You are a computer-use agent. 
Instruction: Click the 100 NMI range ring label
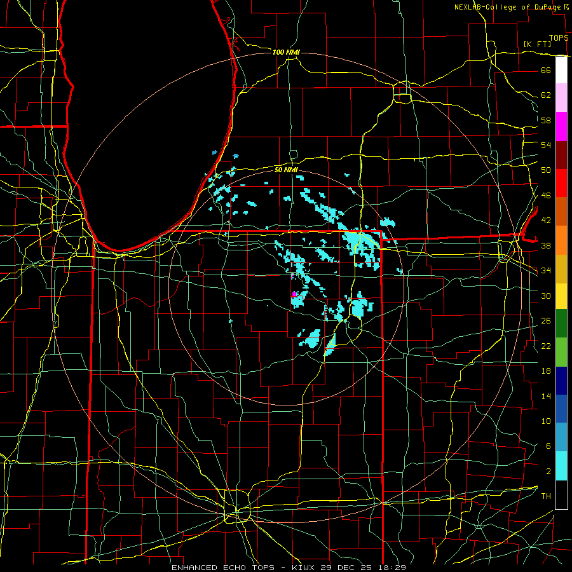pyautogui.click(x=286, y=52)
